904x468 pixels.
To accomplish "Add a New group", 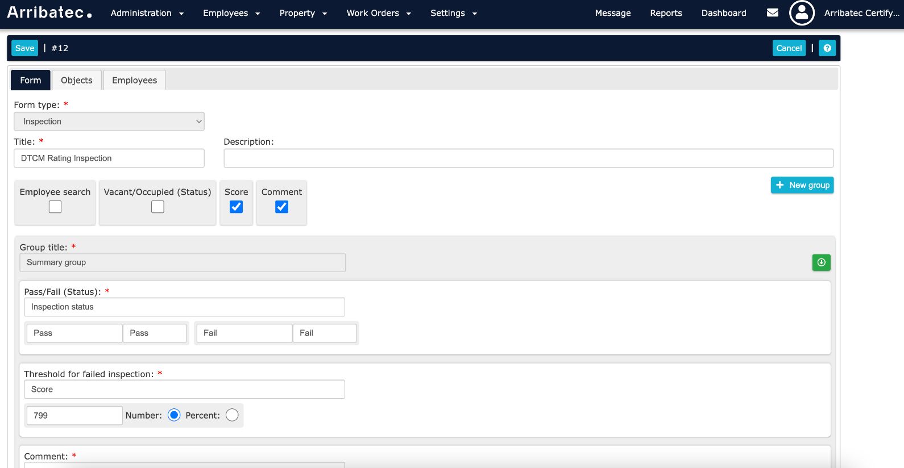I will [x=802, y=185].
